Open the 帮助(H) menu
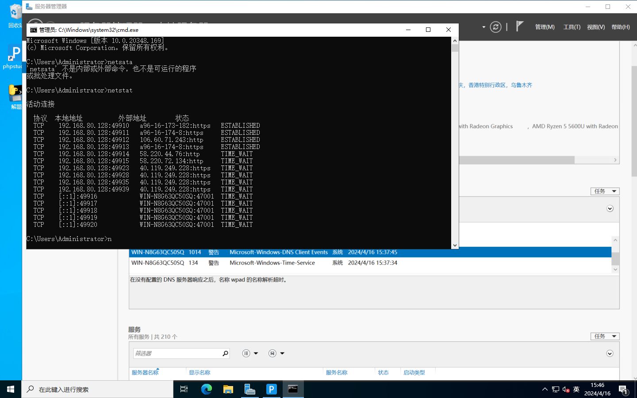 coord(621,27)
